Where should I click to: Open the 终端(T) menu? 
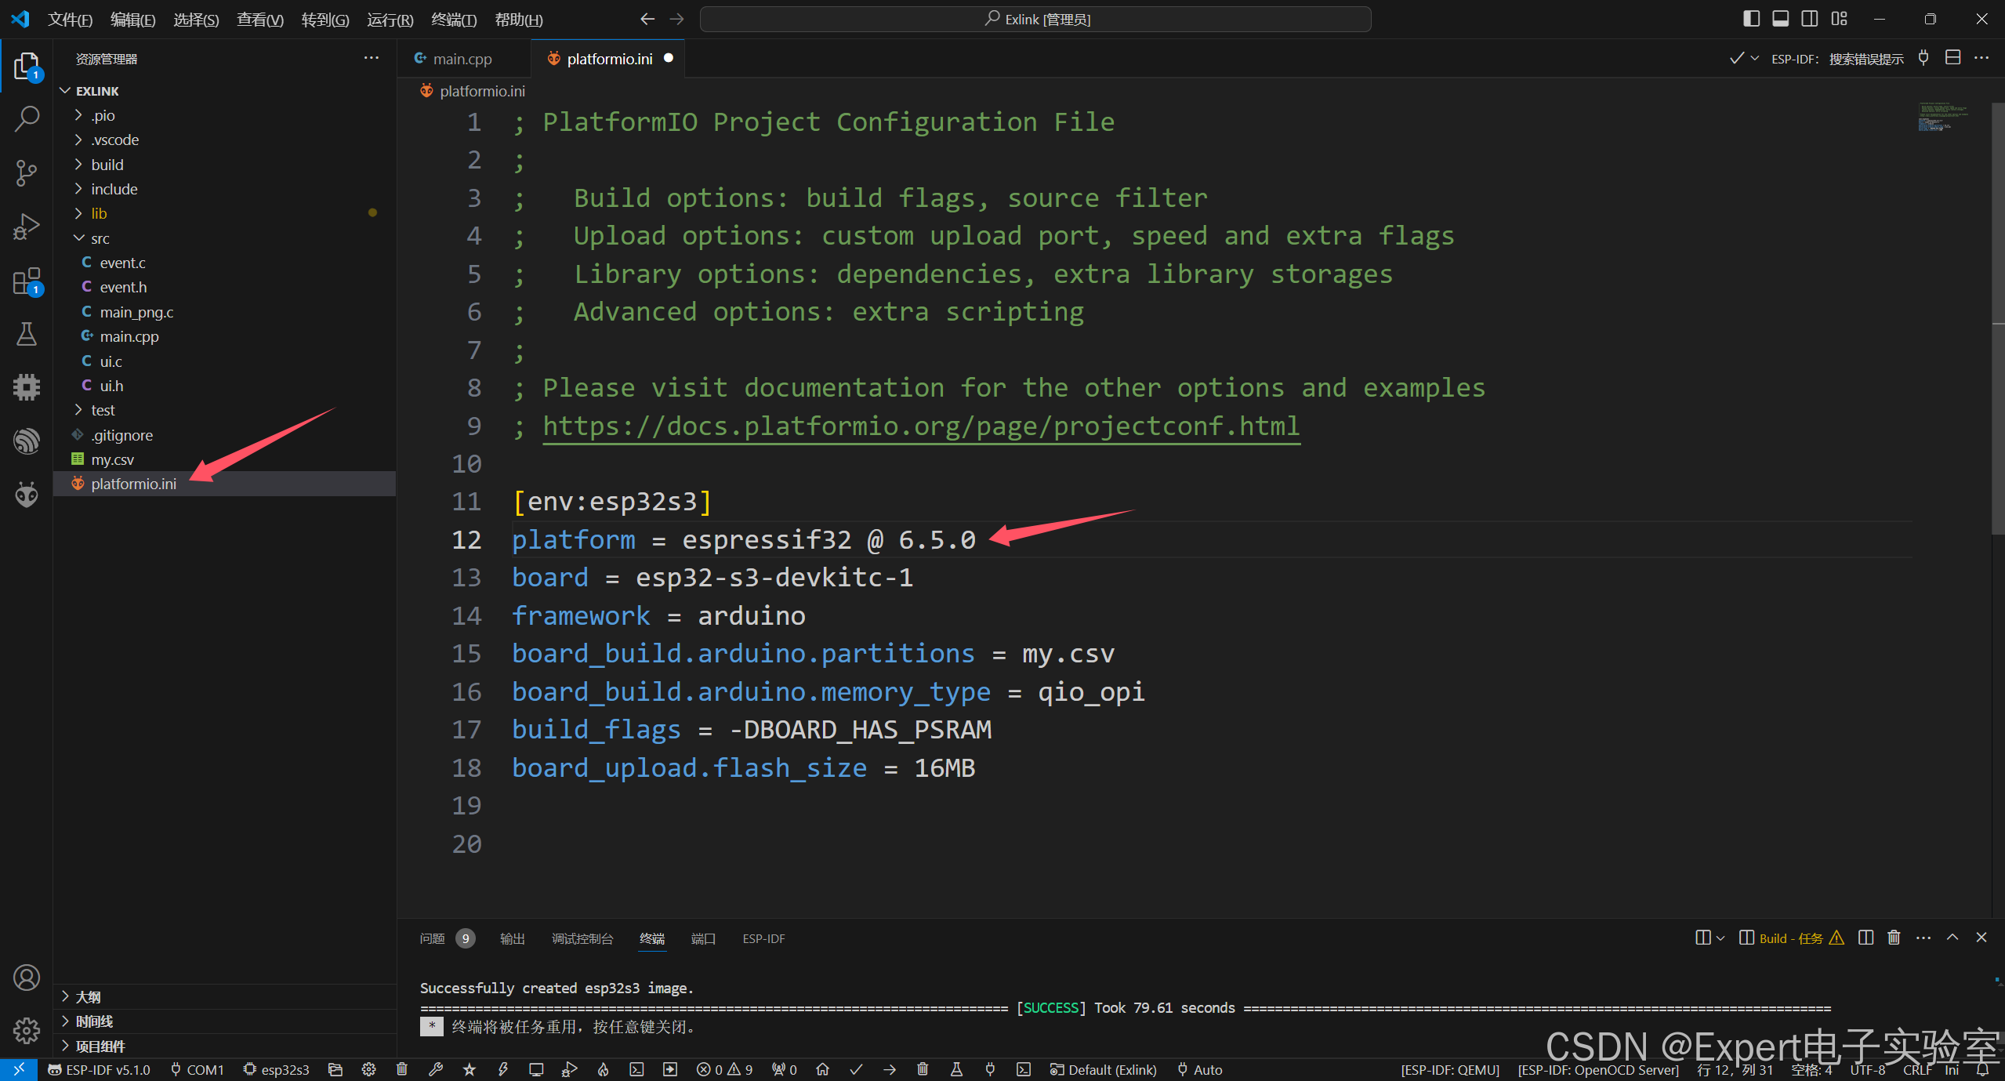click(454, 19)
